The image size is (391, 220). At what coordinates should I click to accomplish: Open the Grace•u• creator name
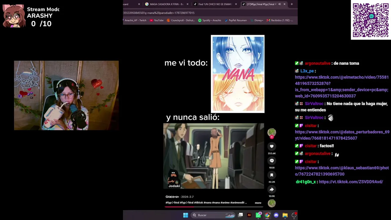tap(172, 197)
